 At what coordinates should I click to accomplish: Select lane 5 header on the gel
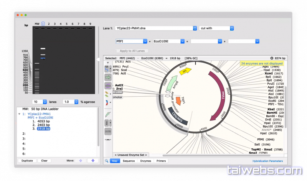click(67, 24)
